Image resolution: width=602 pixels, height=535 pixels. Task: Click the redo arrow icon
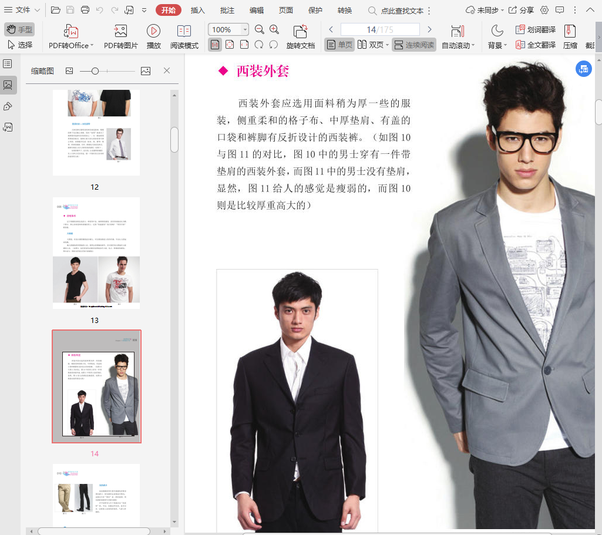115,10
